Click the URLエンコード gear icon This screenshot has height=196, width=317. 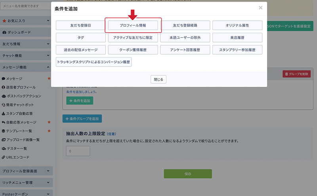[x=4, y=157]
